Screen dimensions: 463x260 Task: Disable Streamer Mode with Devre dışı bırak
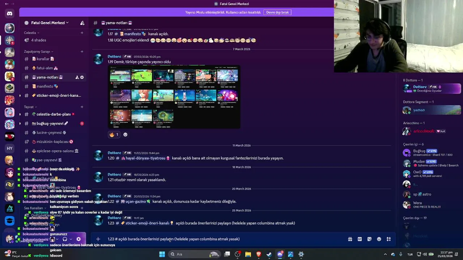277,12
